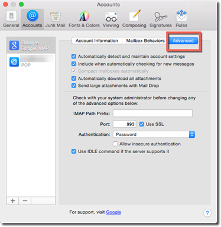Toggle Use IDLE command if server supports it
Viewport: 221px width, 227px height.
pos(74,151)
